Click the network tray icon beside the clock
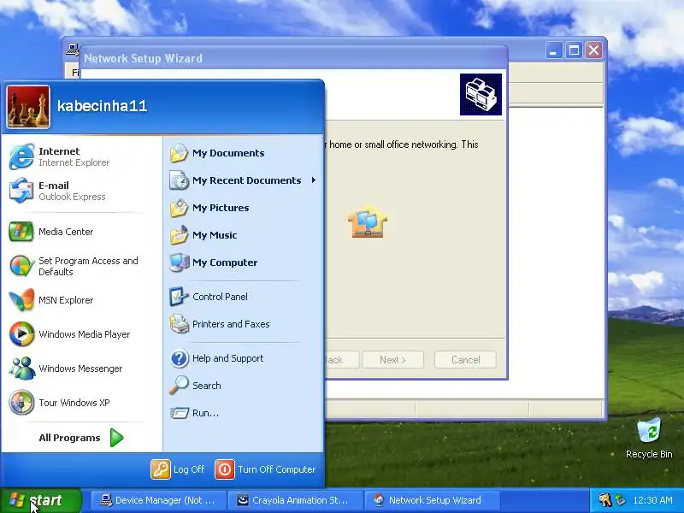 [621, 500]
